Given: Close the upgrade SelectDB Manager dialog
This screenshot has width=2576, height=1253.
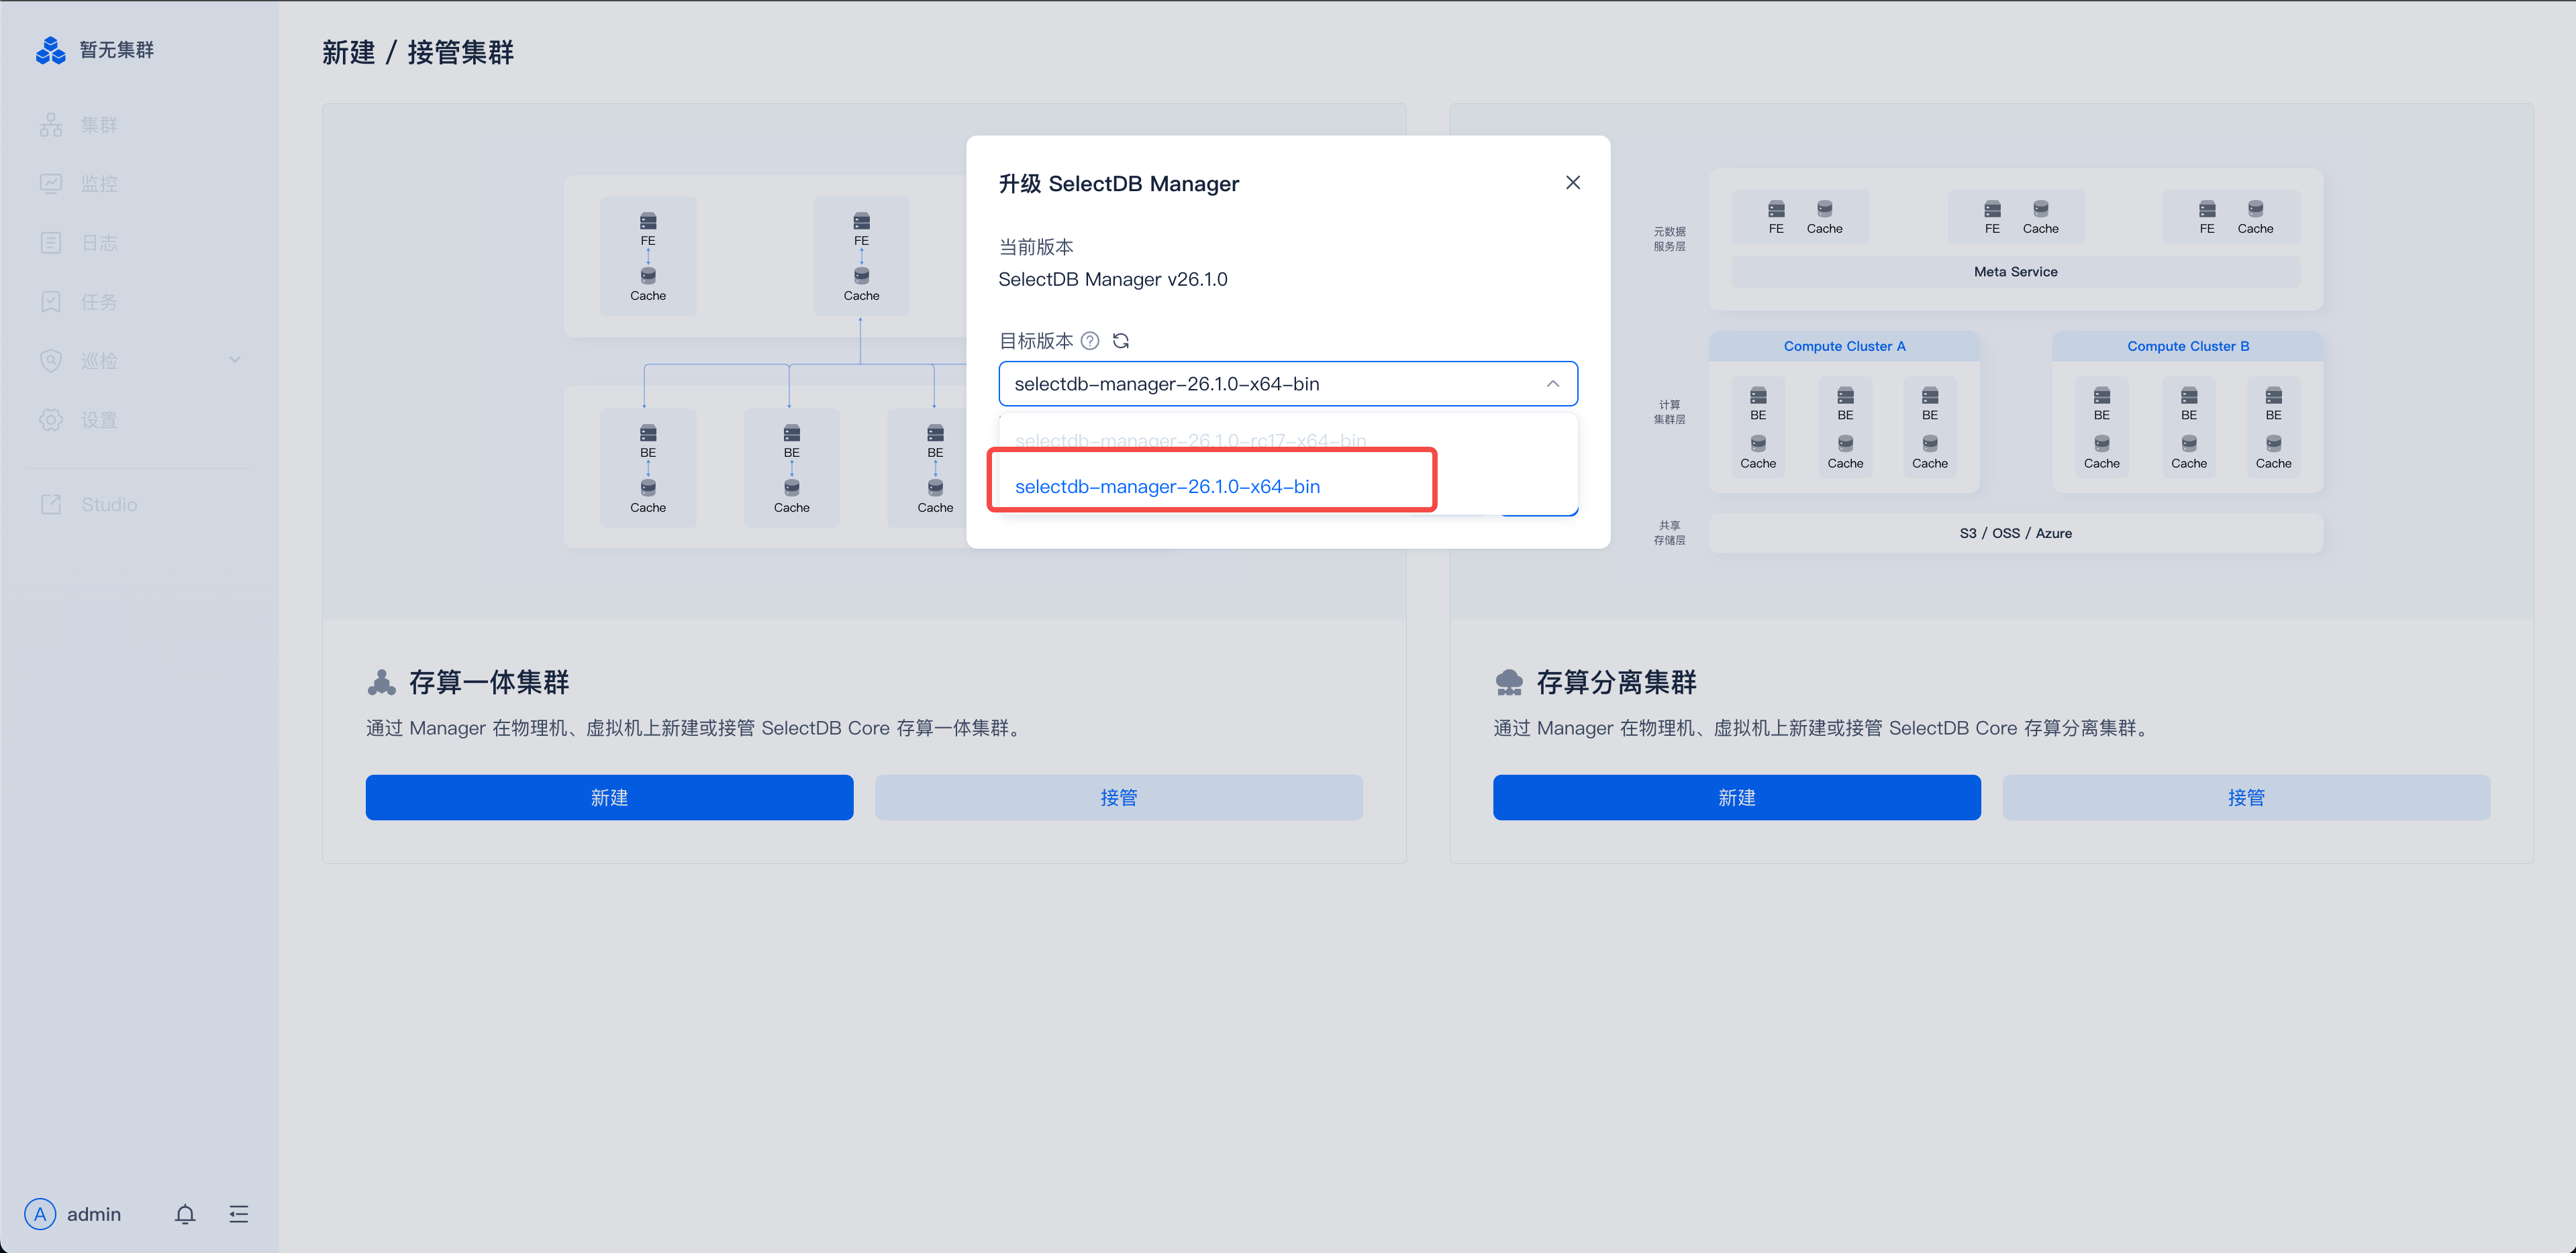Looking at the screenshot, I should (1572, 183).
